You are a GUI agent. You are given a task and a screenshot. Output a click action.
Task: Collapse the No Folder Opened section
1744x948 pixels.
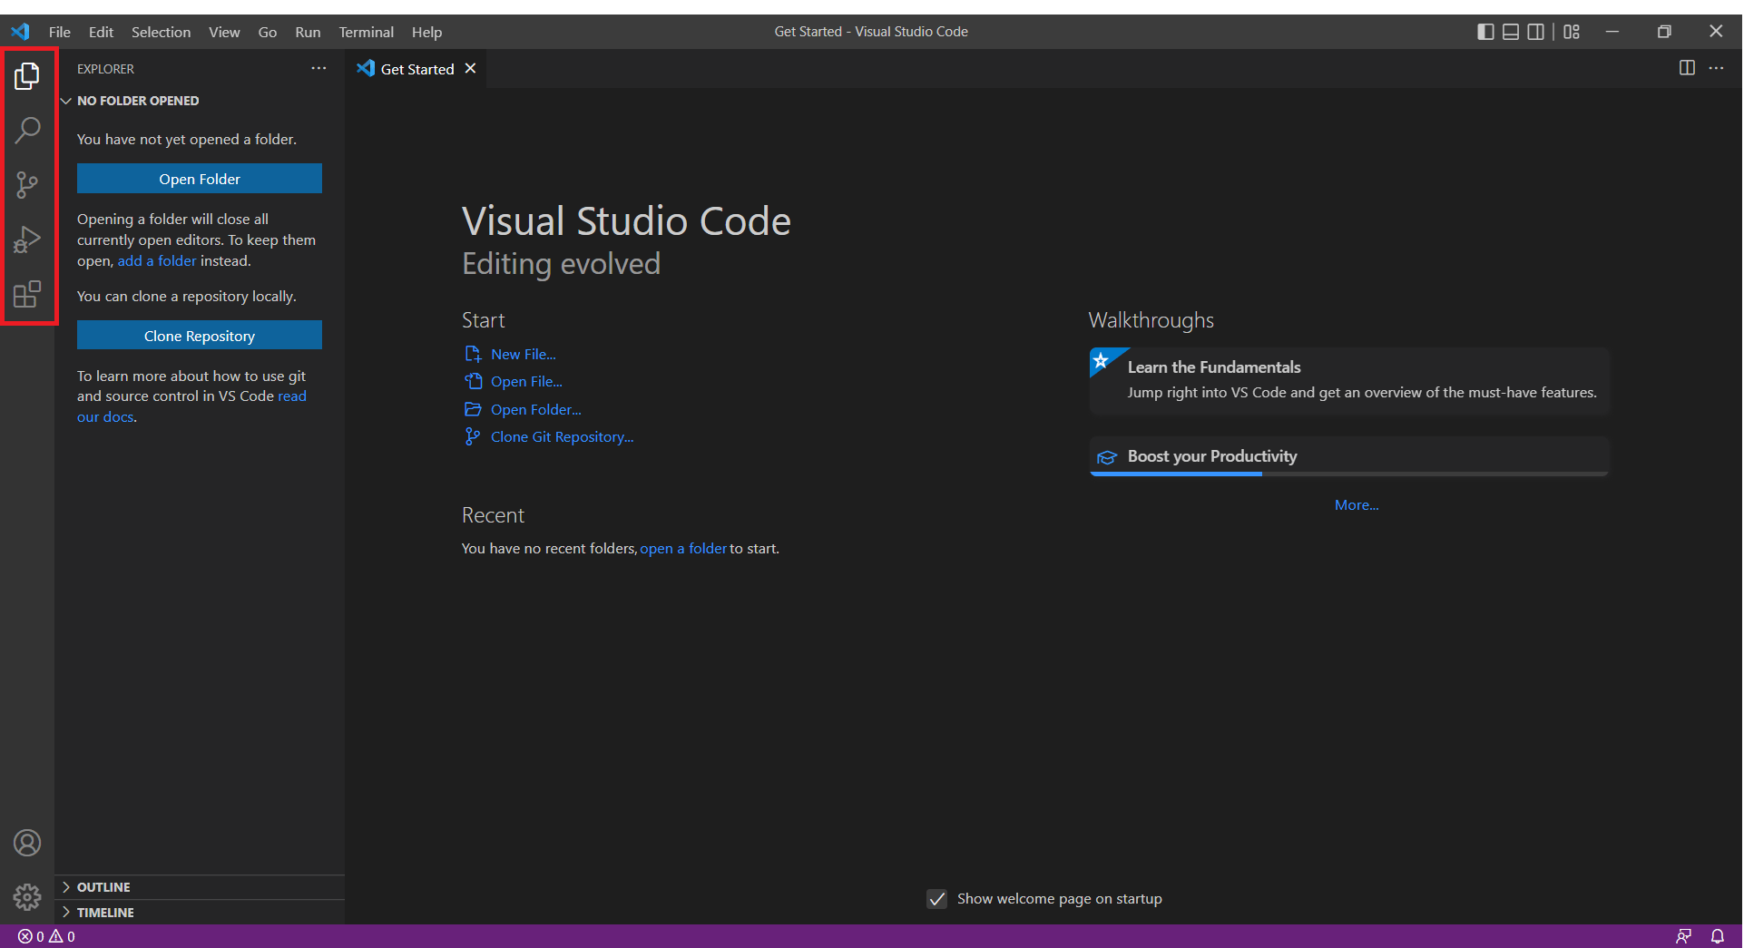[x=137, y=101]
